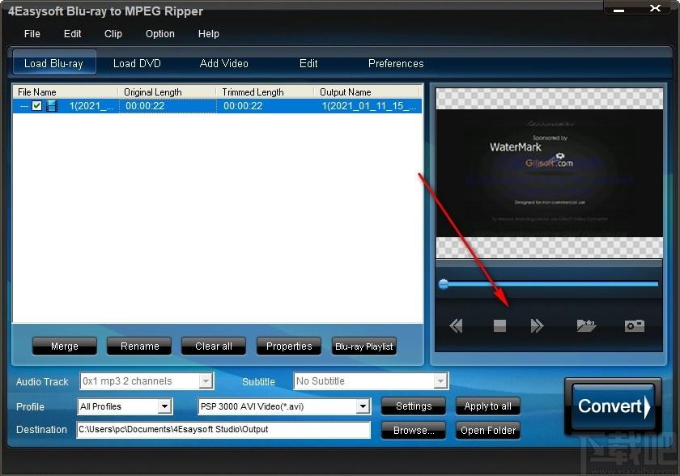This screenshot has width=680, height=476.
Task: Click the File Name column header
Action: coord(66,92)
